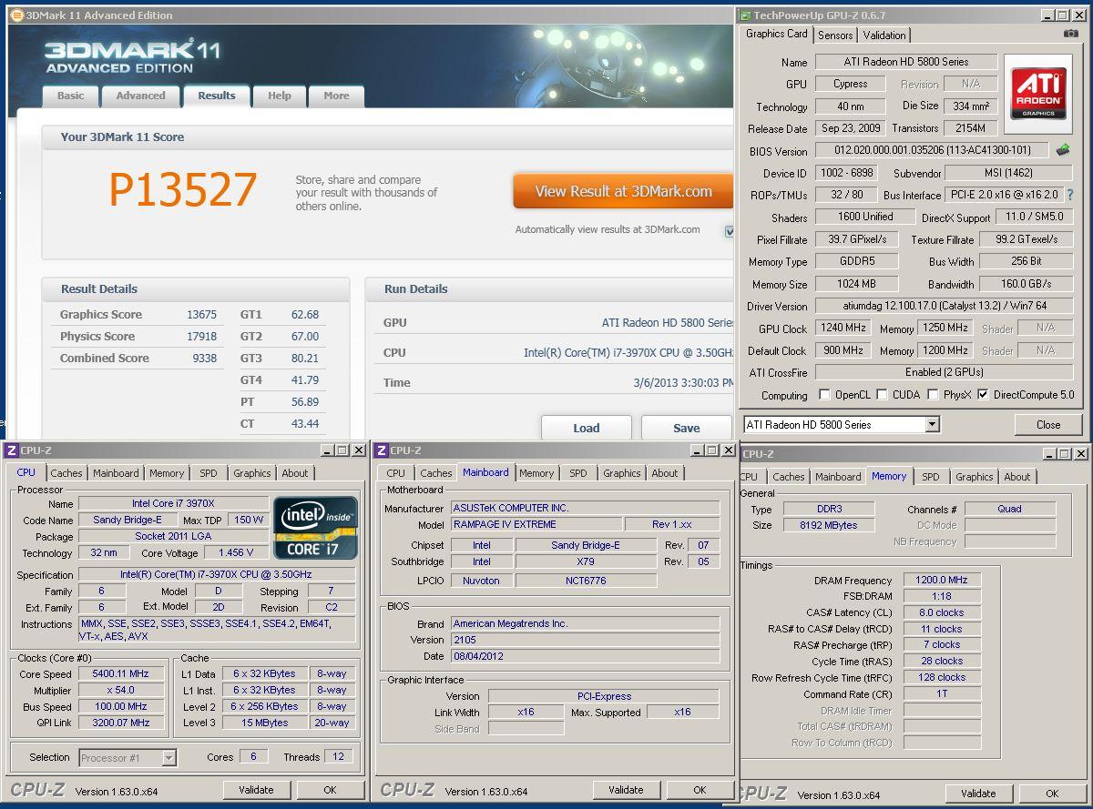
Task: Click Validate in CPU-Z processor window
Action: click(x=256, y=790)
